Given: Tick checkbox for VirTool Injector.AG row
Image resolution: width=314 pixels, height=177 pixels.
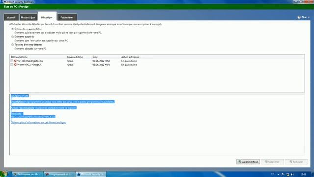Looking at the screenshot, I should pos(12,61).
